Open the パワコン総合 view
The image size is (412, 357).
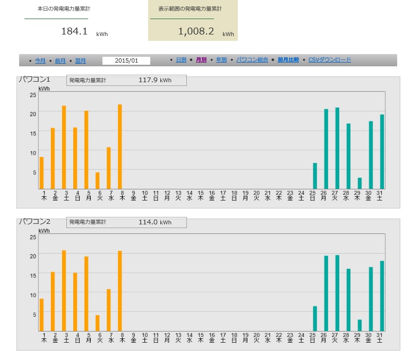[252, 60]
